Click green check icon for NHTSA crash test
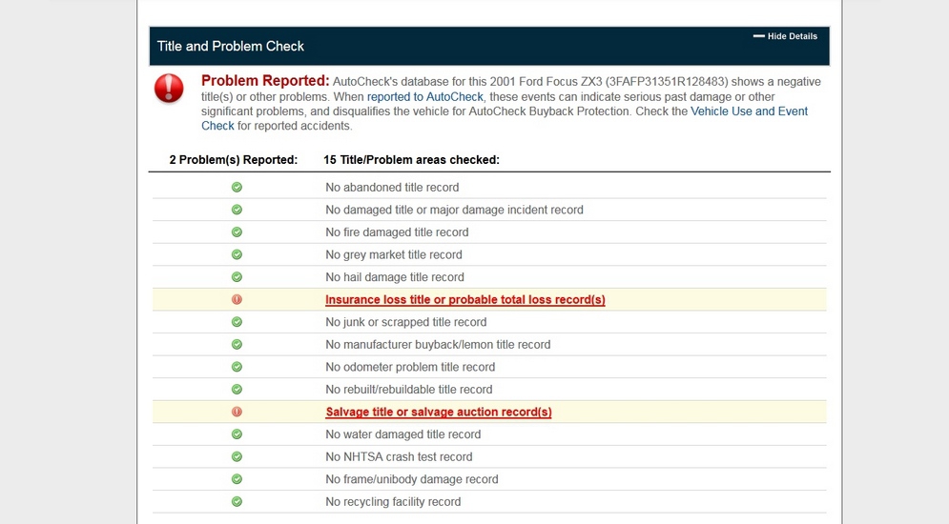This screenshot has width=949, height=524. (237, 457)
